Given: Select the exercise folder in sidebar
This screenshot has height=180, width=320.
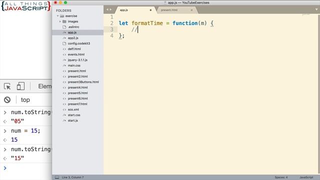Looking at the screenshot, I should pos(71,16).
